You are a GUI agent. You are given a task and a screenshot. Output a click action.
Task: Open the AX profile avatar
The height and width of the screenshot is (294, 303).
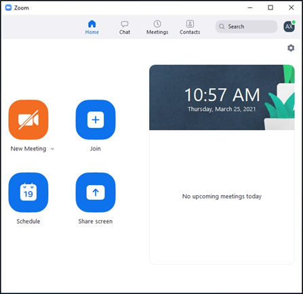289,26
